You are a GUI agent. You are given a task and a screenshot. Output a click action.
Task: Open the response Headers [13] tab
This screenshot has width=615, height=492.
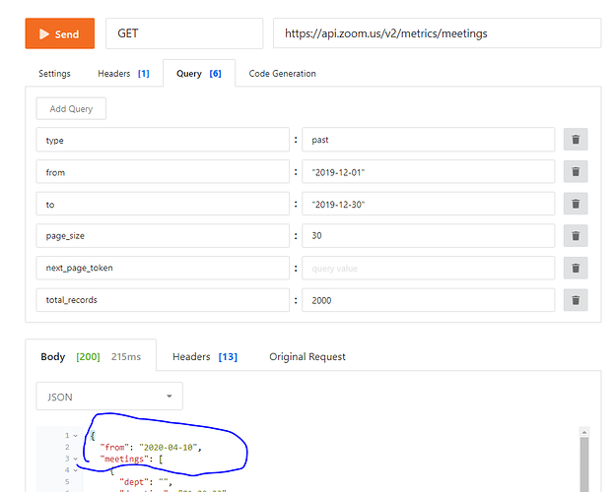pos(205,357)
